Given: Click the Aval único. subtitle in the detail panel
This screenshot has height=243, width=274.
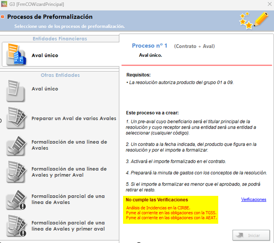Looking at the screenshot, I should point(151,55).
